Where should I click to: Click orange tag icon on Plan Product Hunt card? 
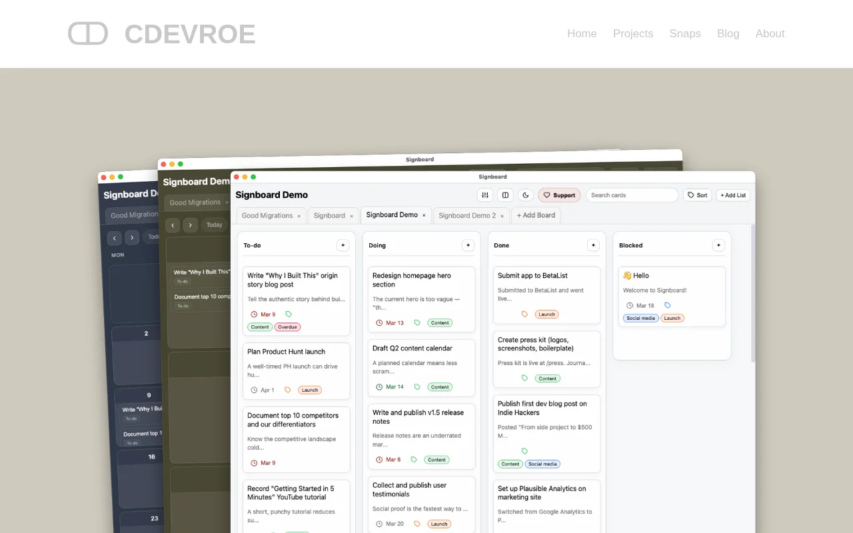(x=288, y=390)
